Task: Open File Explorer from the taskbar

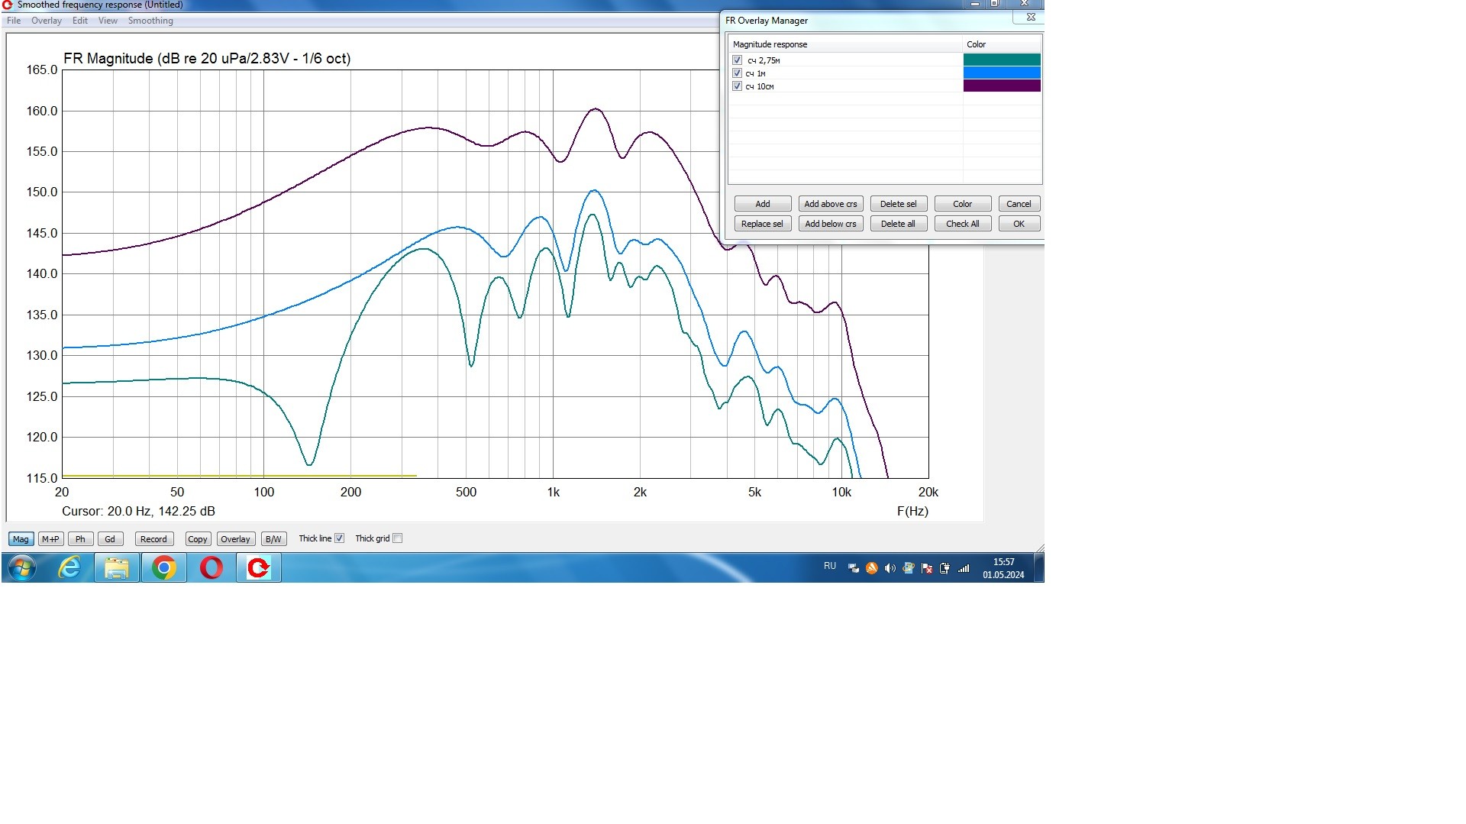Action: 117,568
